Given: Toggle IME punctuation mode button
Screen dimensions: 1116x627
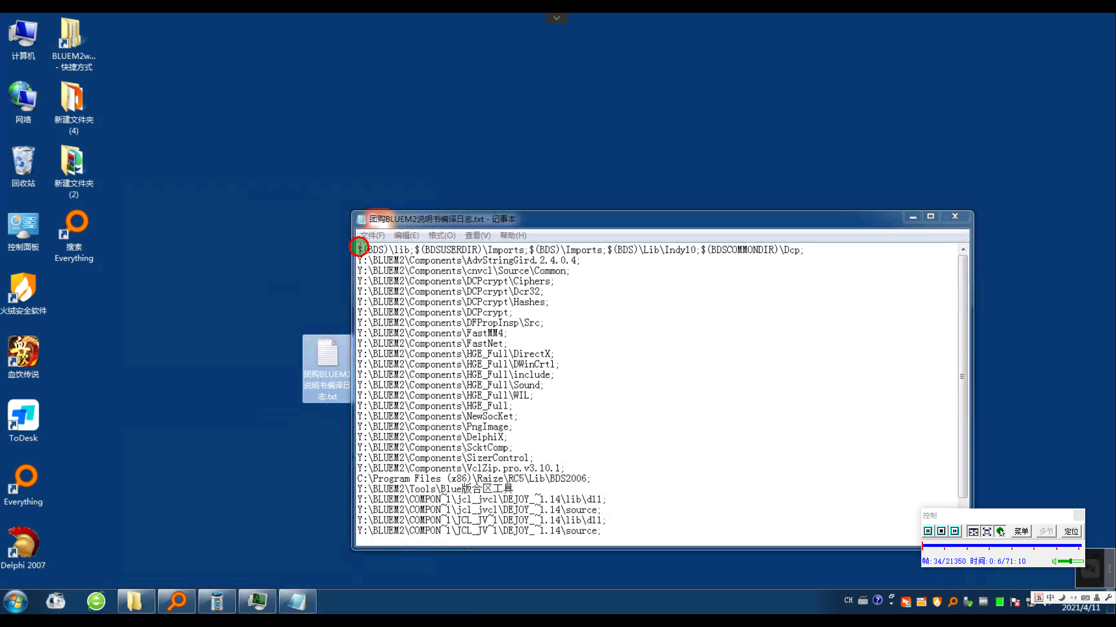Looking at the screenshot, I should tap(1074, 597).
